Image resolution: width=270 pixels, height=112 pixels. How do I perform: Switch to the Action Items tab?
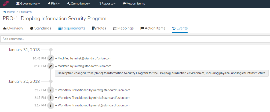click(x=153, y=28)
